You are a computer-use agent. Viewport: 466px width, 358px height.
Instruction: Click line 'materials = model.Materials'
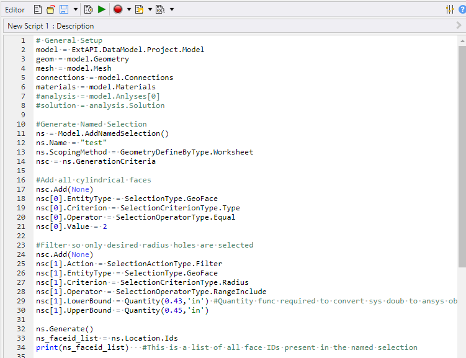click(x=96, y=87)
